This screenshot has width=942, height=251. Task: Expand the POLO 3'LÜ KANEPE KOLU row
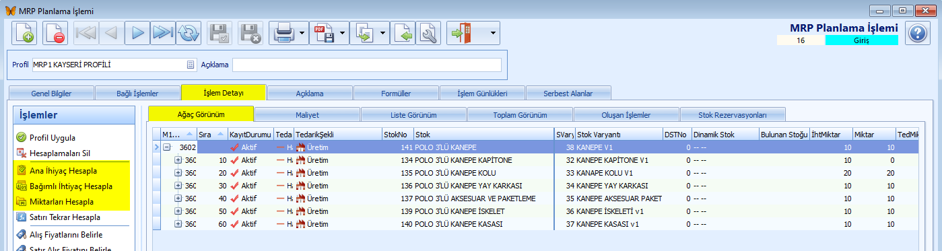pos(178,173)
